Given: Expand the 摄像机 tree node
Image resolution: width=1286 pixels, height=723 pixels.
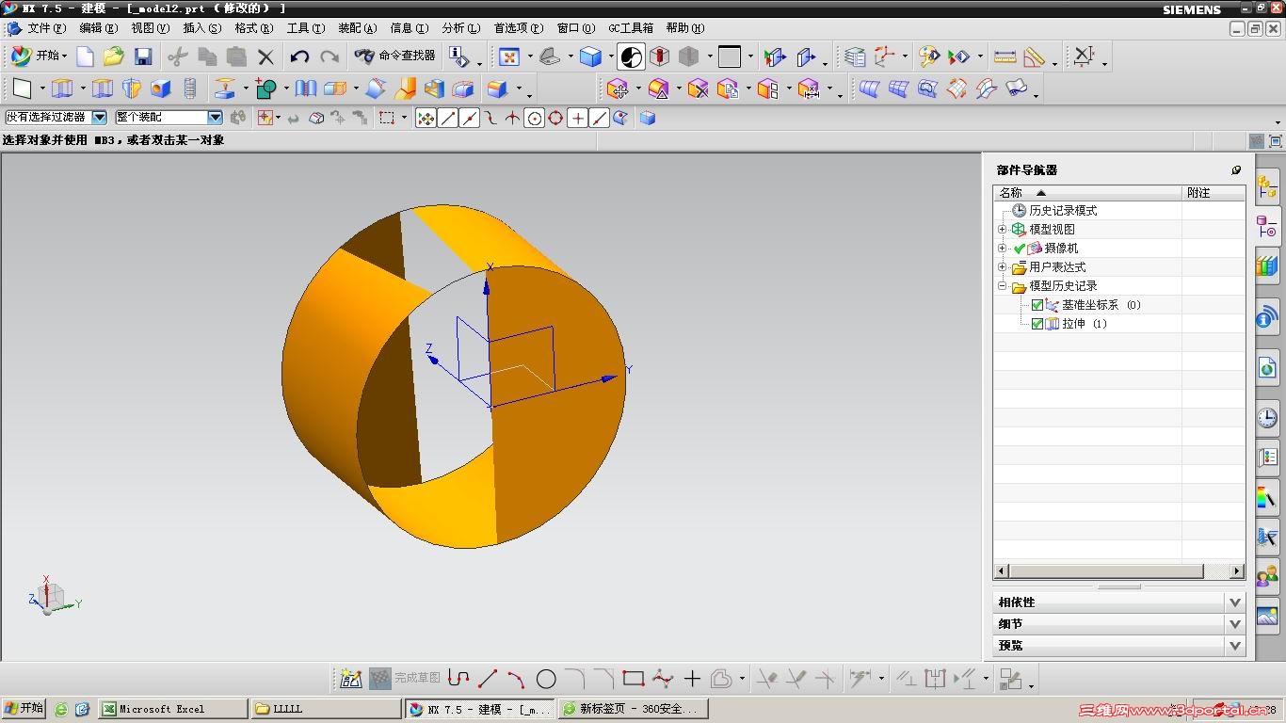Looking at the screenshot, I should 1003,249.
